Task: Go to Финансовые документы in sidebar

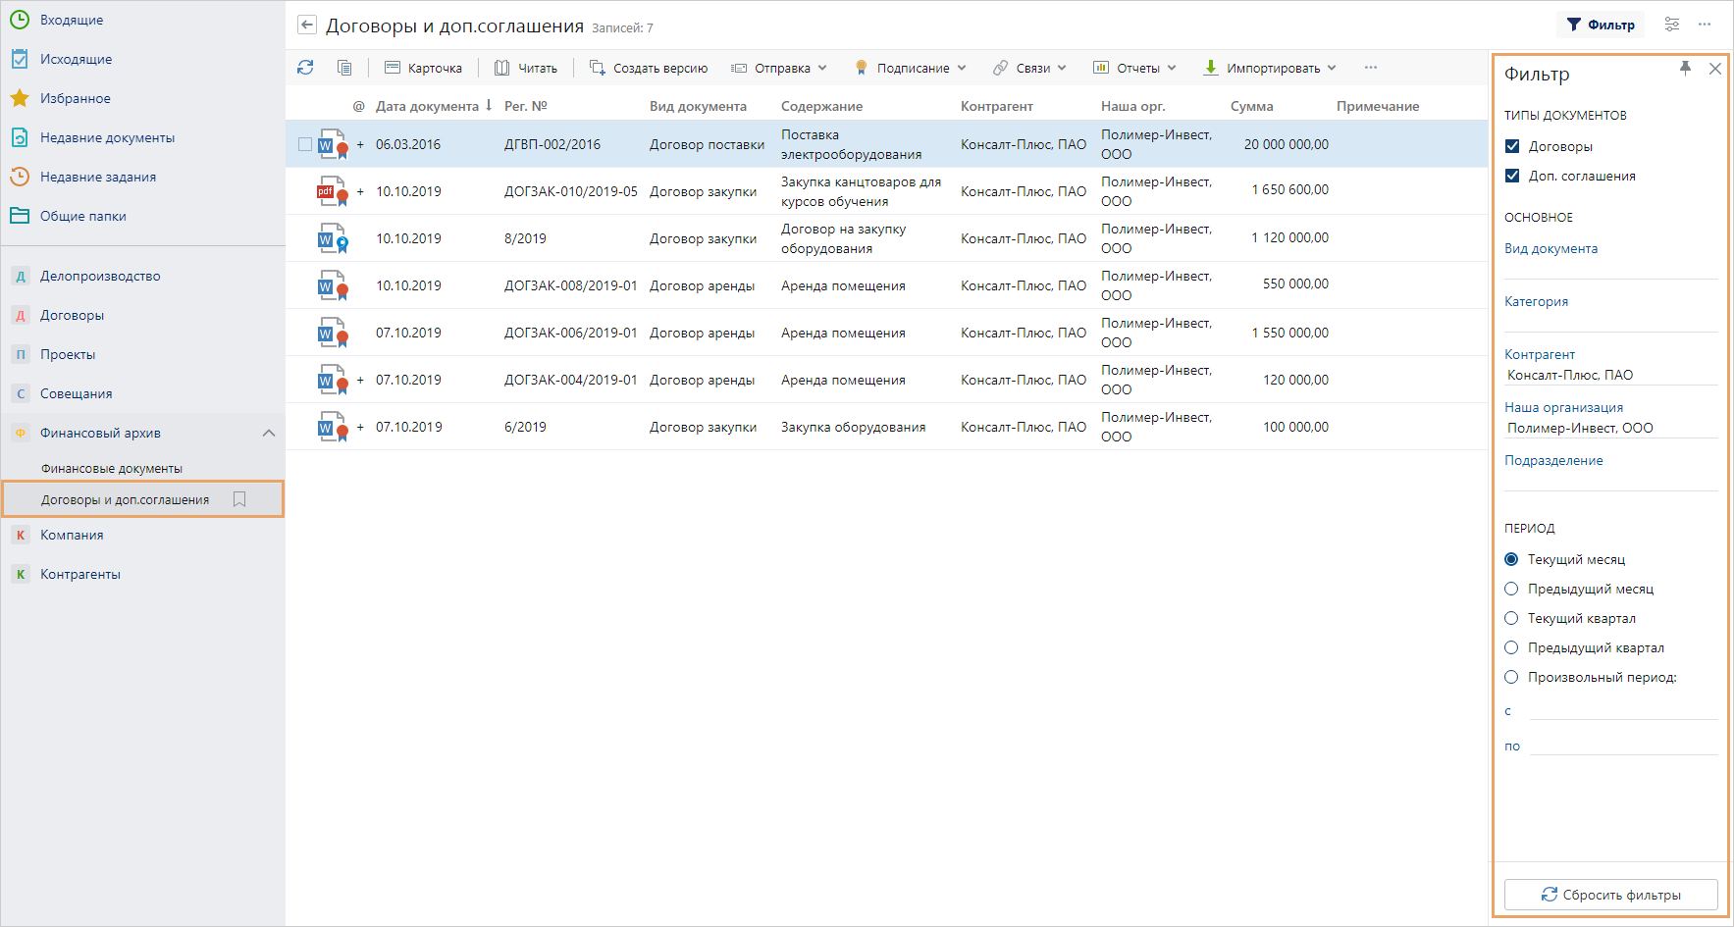Action: (x=111, y=469)
